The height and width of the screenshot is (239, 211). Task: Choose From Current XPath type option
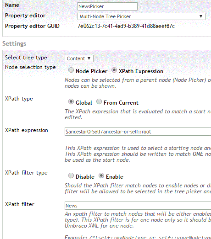pos(99,101)
